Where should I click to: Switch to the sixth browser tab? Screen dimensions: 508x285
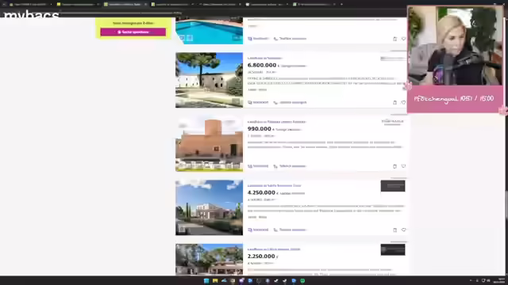coord(267,4)
